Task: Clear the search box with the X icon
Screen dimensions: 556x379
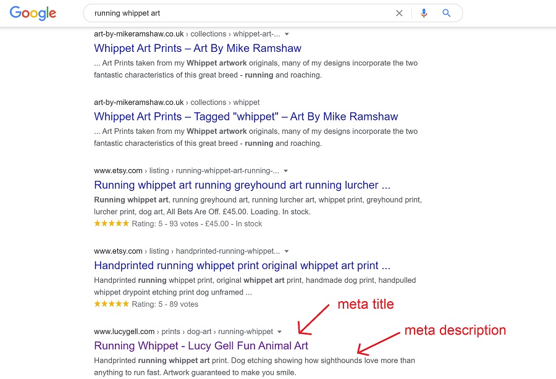Action: 399,13
